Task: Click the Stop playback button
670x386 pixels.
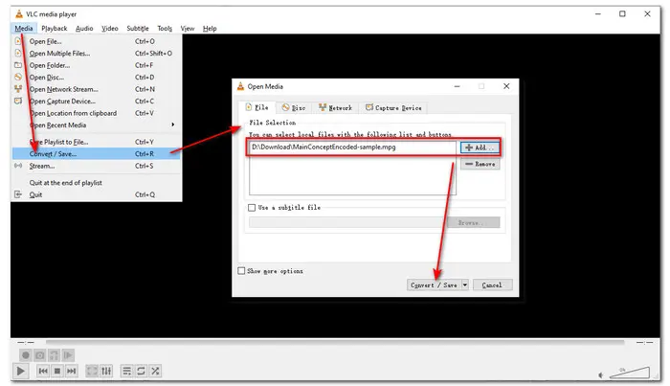Action: coord(57,371)
